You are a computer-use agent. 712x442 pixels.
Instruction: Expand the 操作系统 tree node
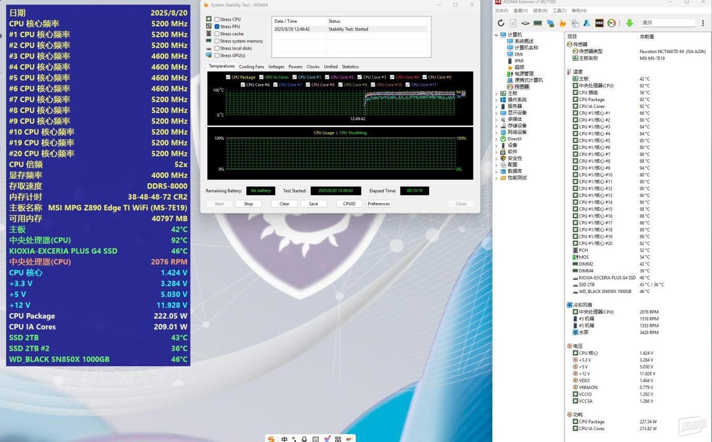pos(497,100)
